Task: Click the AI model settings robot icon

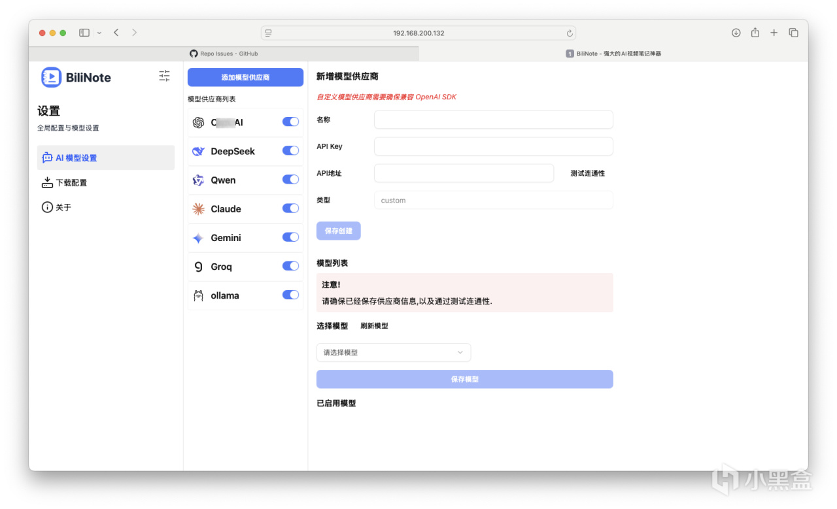Action: coord(47,157)
